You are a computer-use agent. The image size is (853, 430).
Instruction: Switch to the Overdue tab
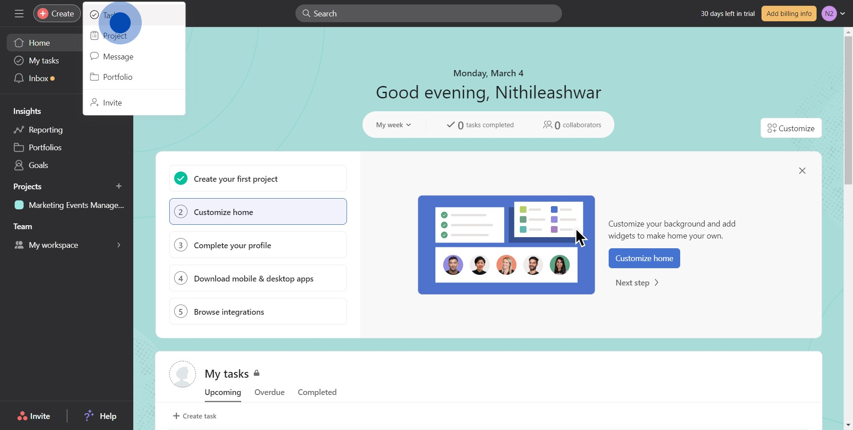(269, 392)
